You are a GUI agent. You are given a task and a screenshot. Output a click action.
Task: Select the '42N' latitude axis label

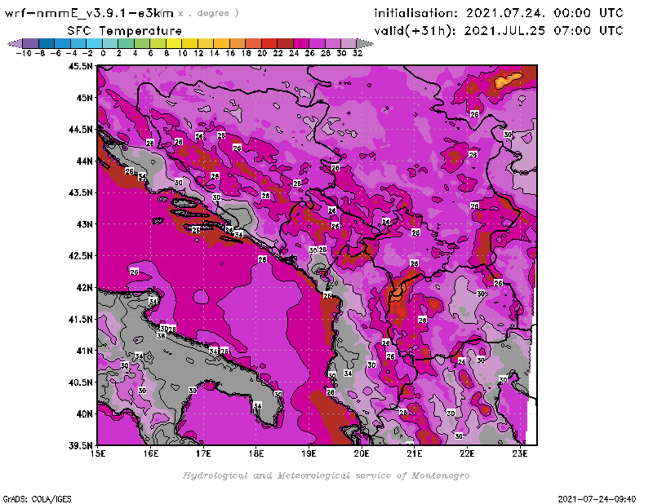click(x=84, y=288)
